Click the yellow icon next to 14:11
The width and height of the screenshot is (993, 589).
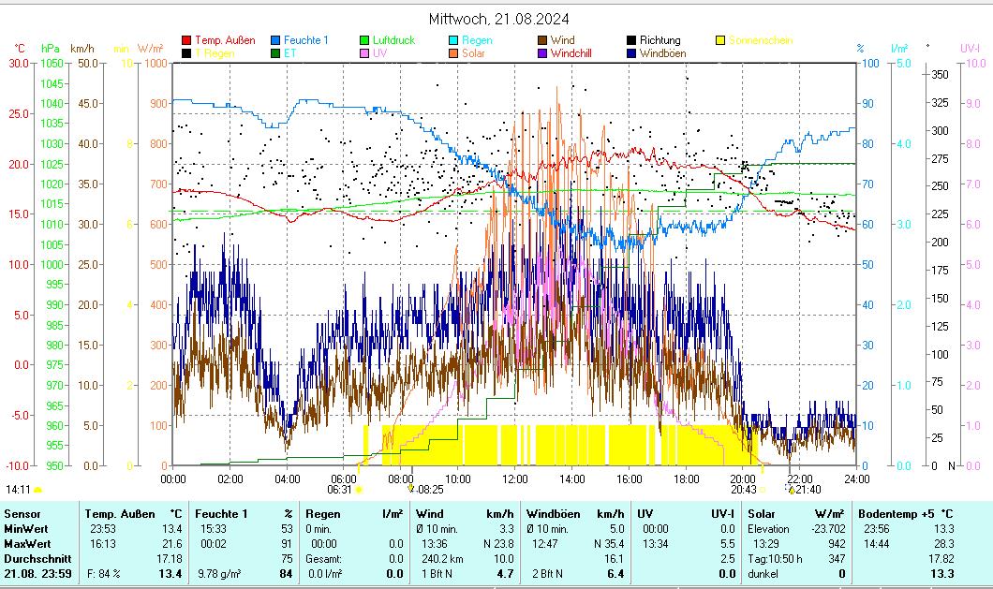[x=38, y=490]
